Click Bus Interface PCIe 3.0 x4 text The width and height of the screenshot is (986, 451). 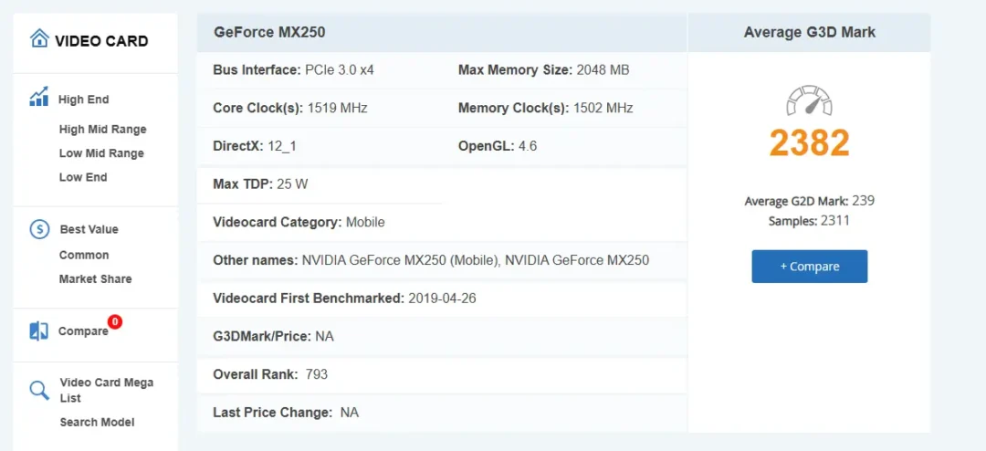tap(294, 69)
